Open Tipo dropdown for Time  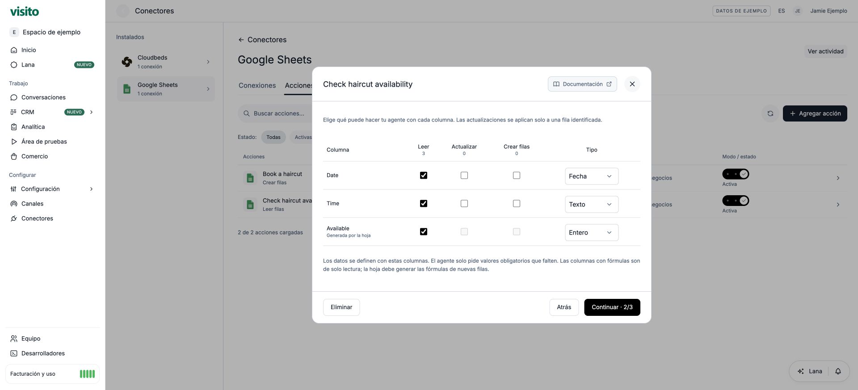592,204
